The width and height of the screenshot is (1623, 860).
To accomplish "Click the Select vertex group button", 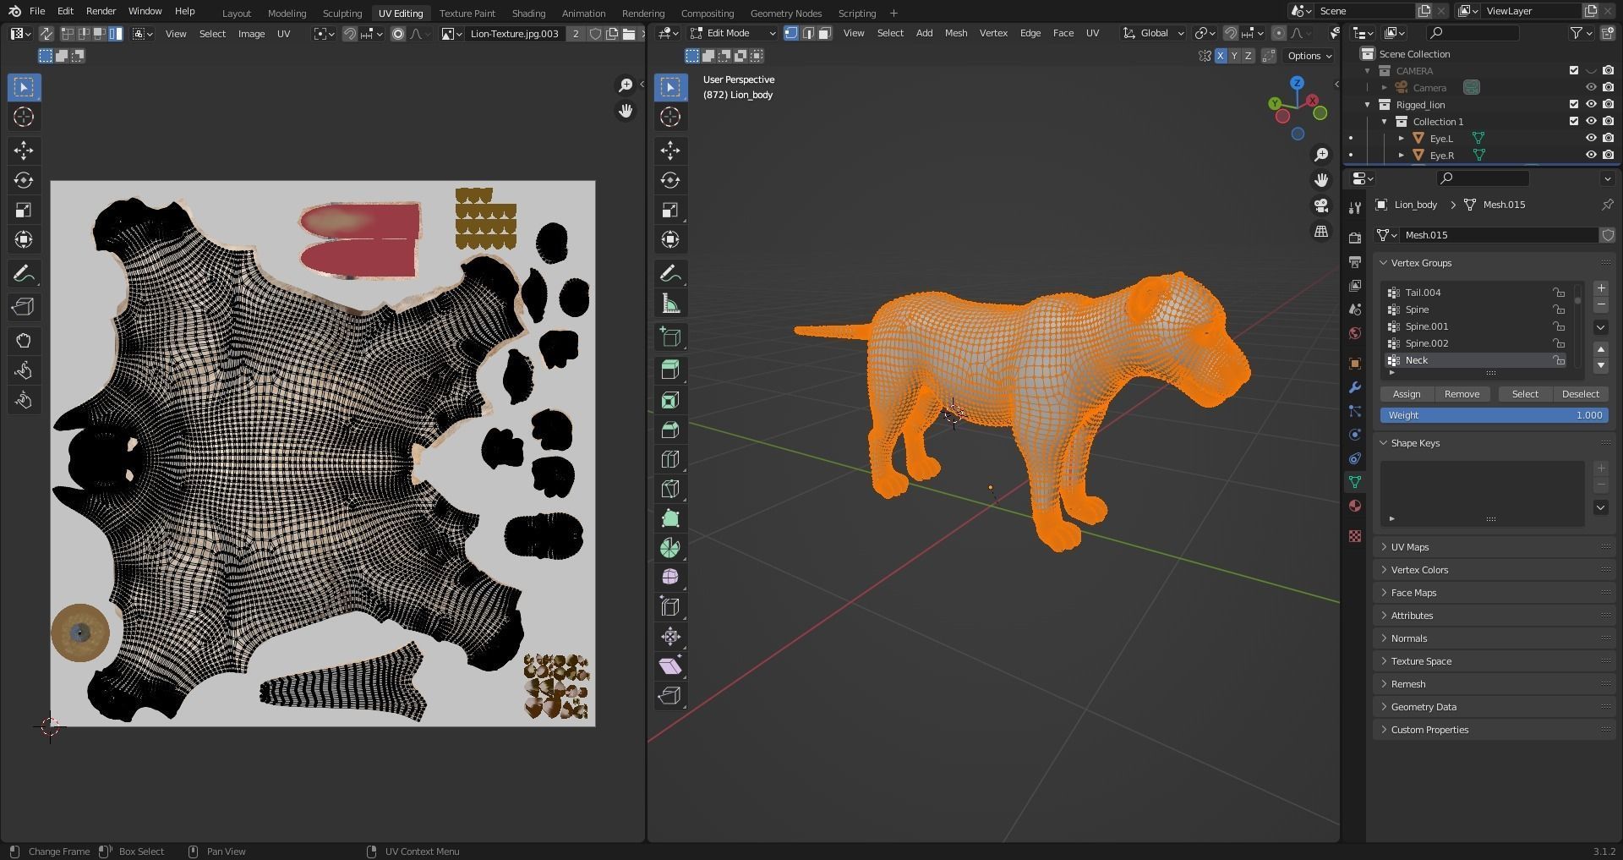I will click(1525, 394).
